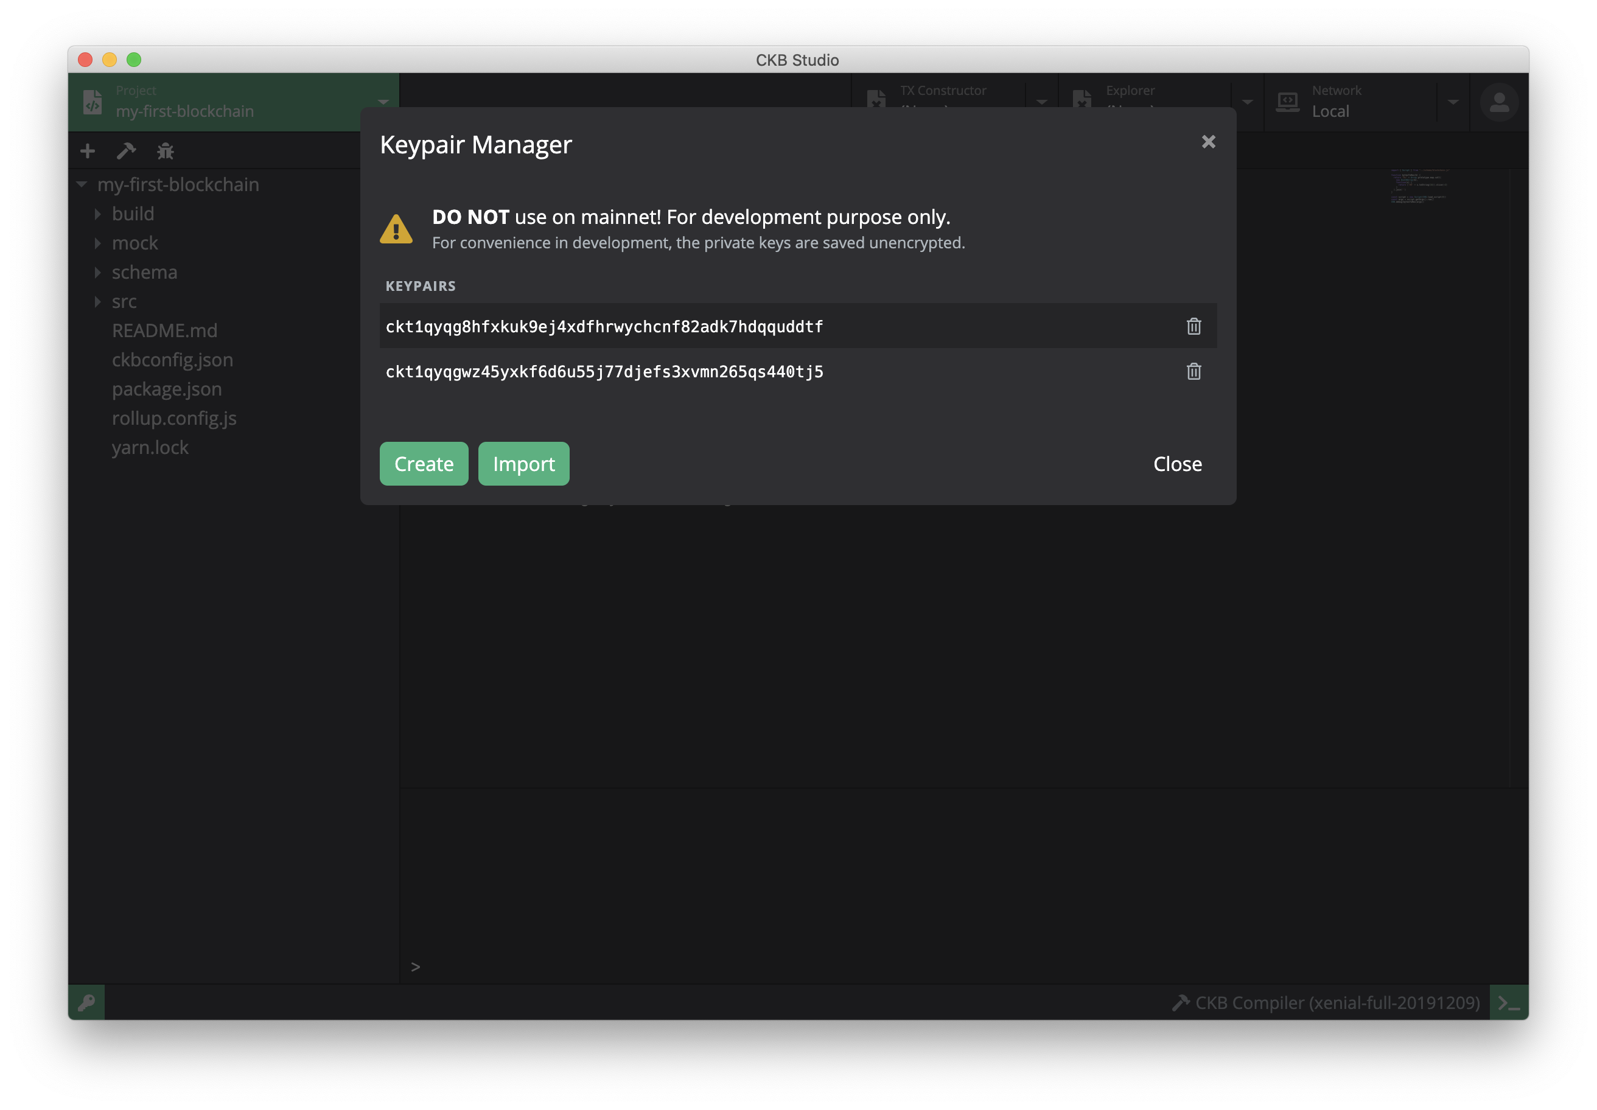
Task: Expand the build folder
Action: tap(133, 214)
